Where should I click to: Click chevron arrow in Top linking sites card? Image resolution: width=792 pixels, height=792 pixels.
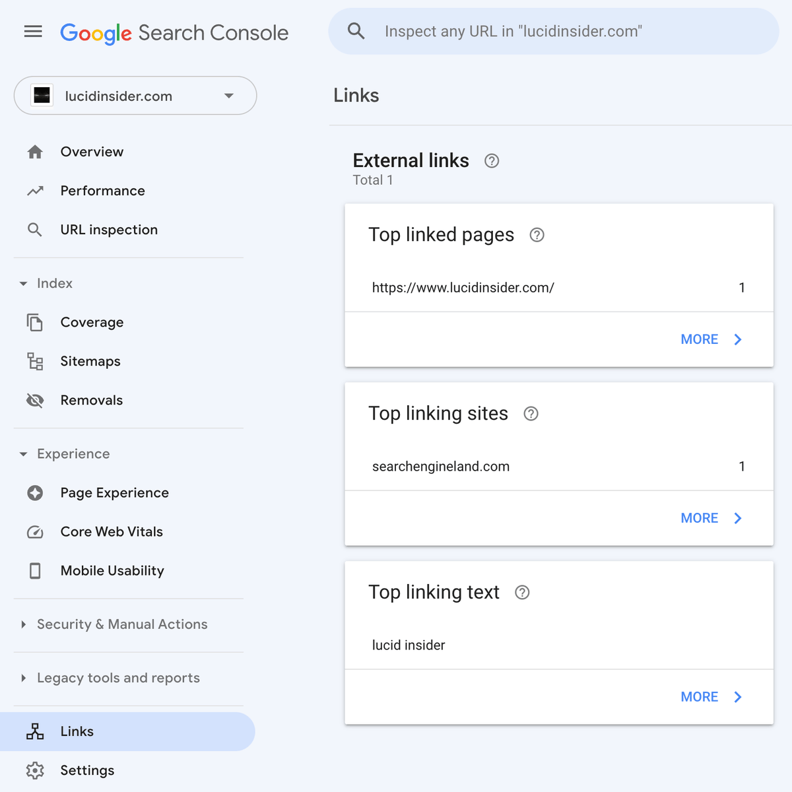tap(738, 518)
